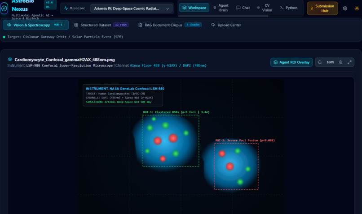
Task: Open the Submission Hub
Action: coord(322,9)
